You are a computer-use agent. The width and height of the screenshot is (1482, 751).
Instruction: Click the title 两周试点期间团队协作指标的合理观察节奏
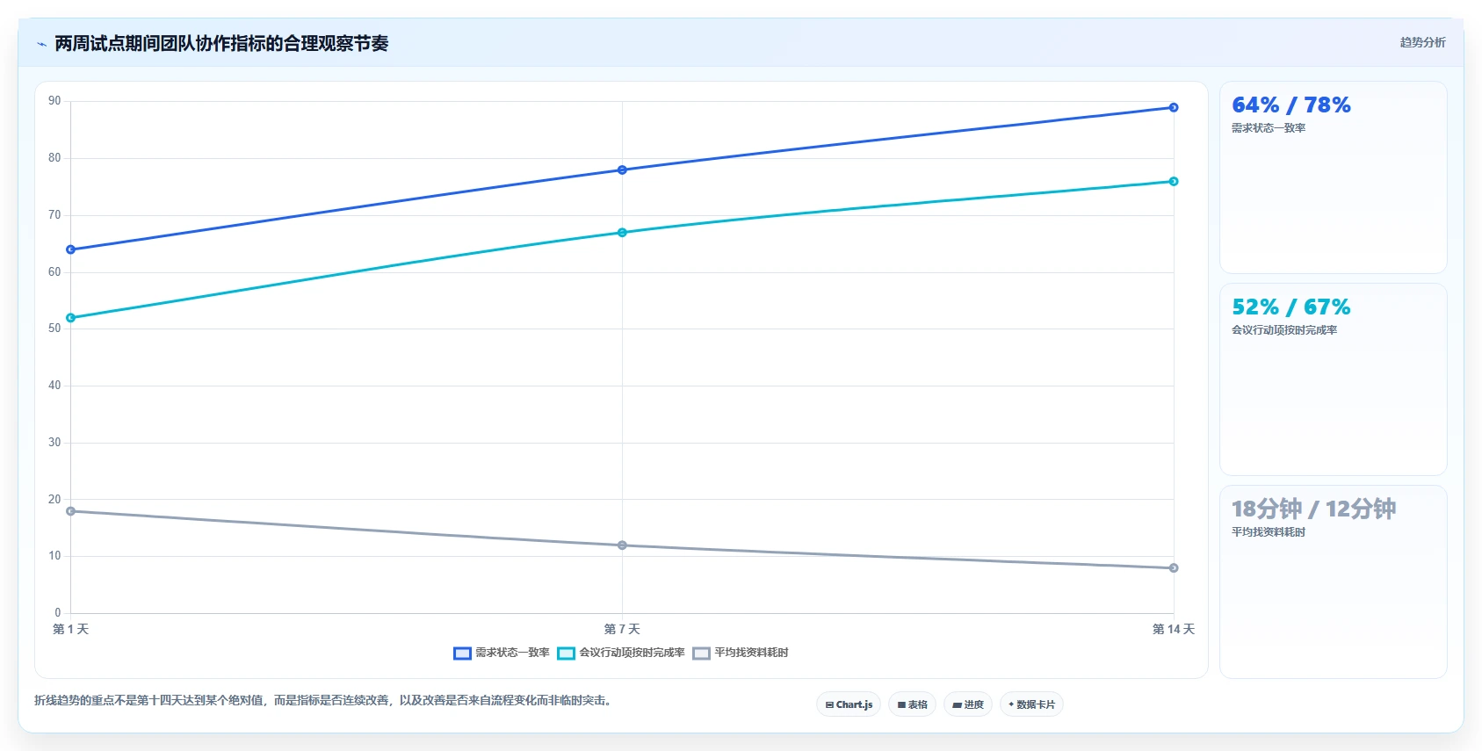[221, 43]
